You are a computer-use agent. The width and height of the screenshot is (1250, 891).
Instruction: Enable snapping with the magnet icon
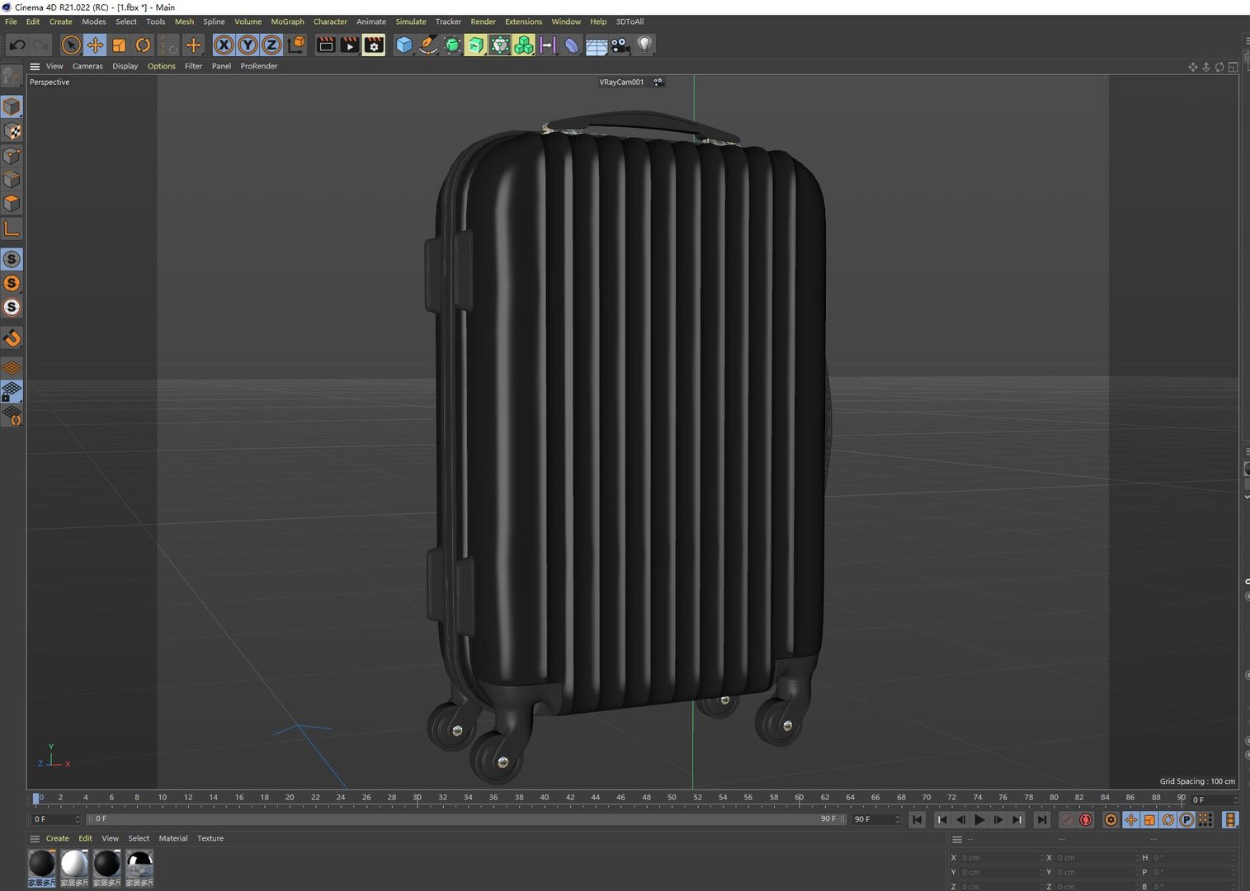point(12,338)
